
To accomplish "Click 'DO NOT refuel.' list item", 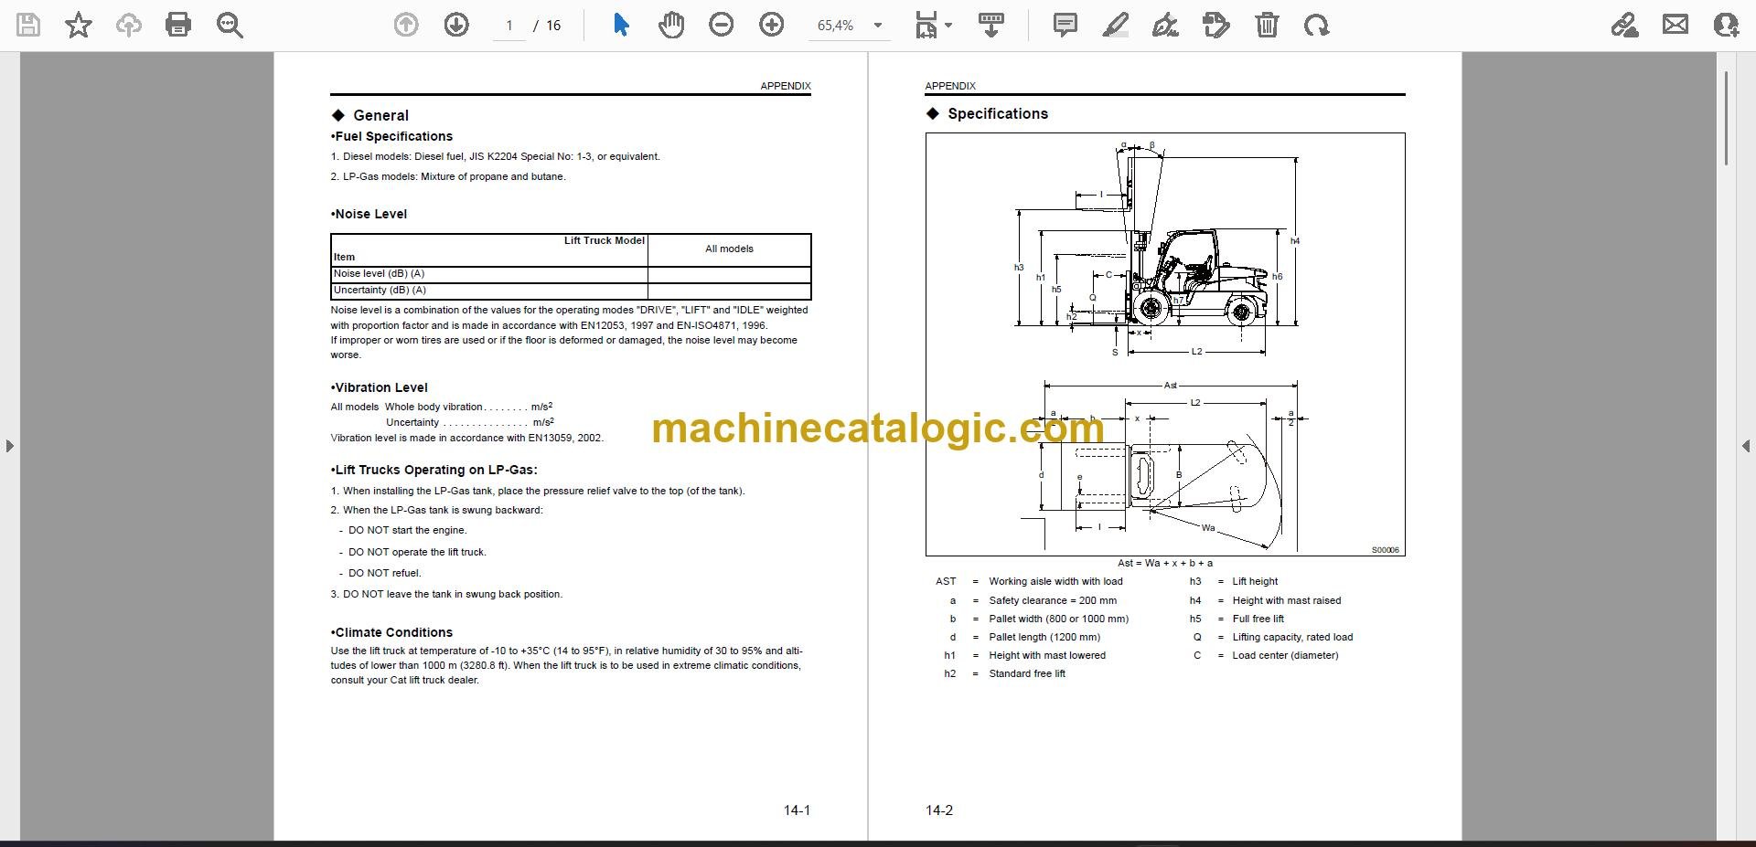I will click(384, 573).
